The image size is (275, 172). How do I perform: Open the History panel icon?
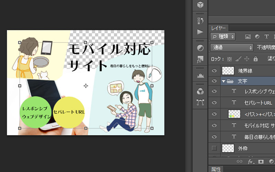200,21
